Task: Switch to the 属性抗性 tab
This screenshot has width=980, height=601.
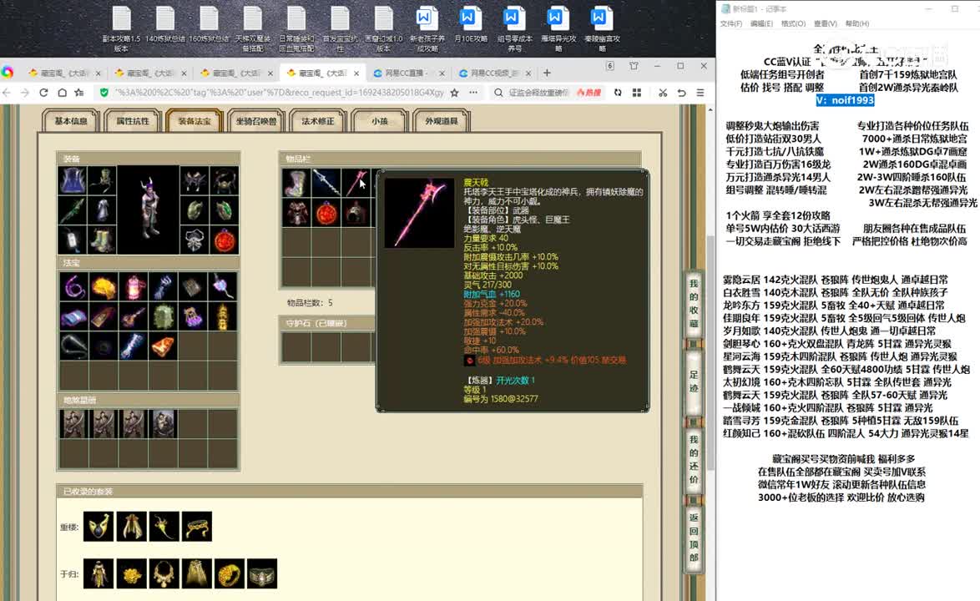Action: [133, 120]
